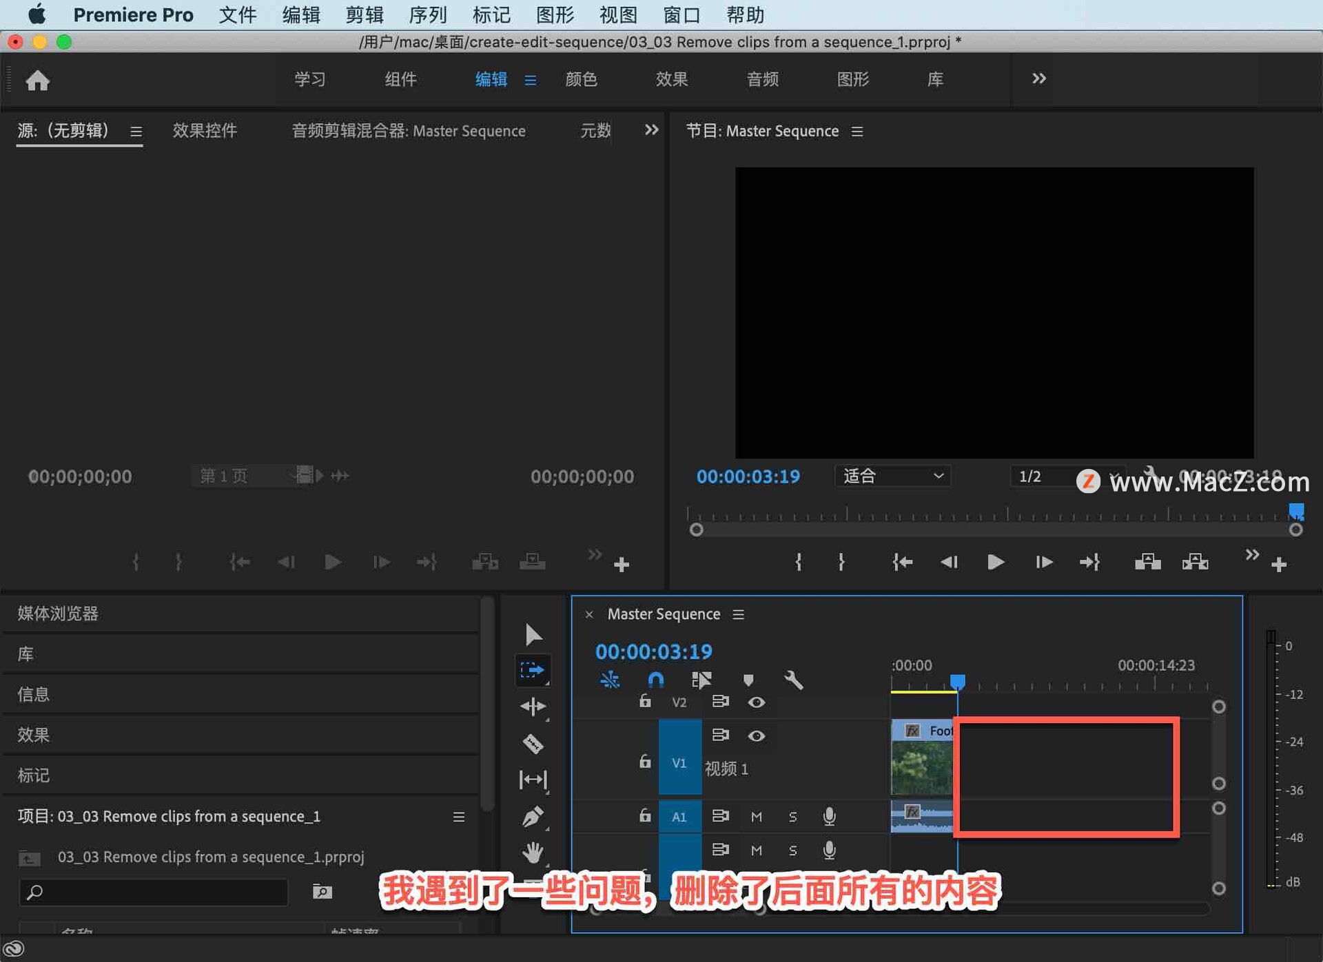Switch to the 颜色 workspace

(581, 79)
